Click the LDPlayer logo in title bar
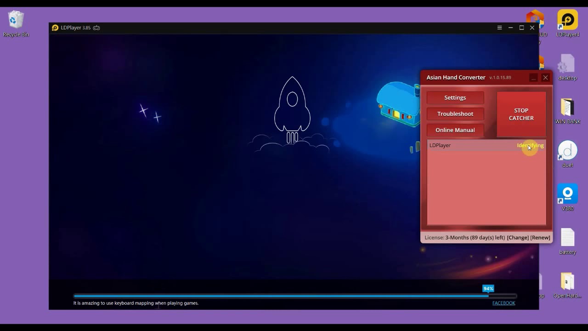The height and width of the screenshot is (331, 588). (55, 28)
